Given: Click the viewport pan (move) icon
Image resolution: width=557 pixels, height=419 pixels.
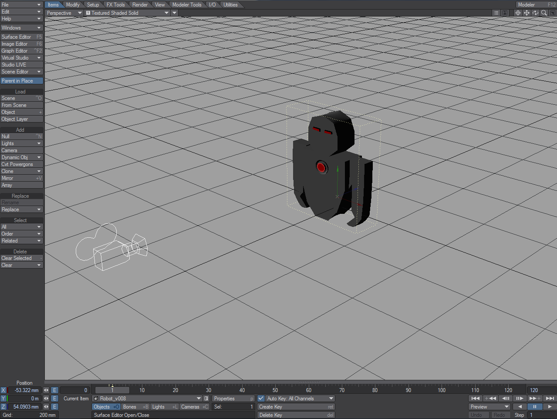Looking at the screenshot, I should (527, 13).
